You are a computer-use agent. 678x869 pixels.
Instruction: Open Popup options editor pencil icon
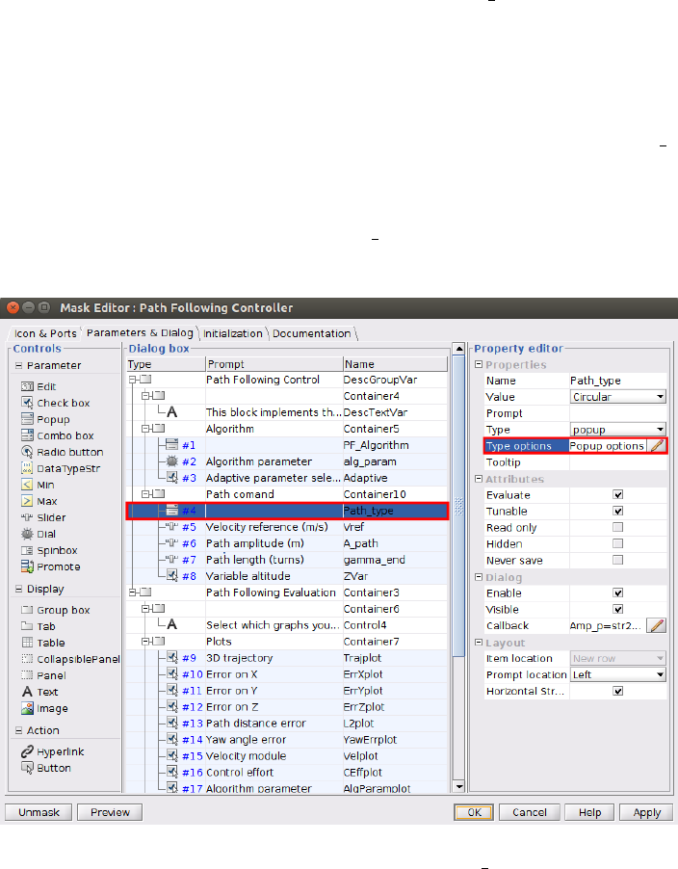point(657,446)
